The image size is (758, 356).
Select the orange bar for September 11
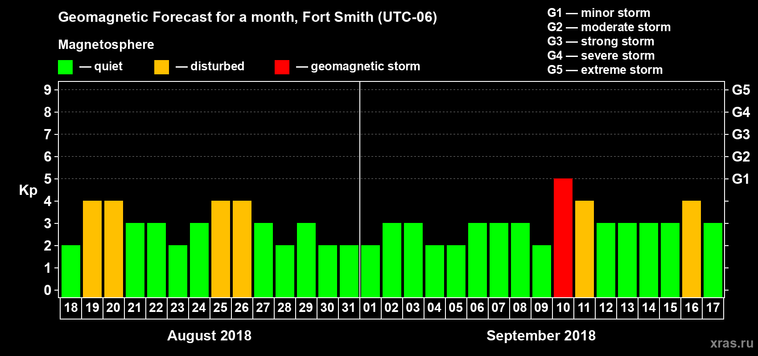[585, 249]
